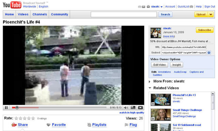Click the Edit Video button
This screenshot has width=218, height=131.
[159, 65]
